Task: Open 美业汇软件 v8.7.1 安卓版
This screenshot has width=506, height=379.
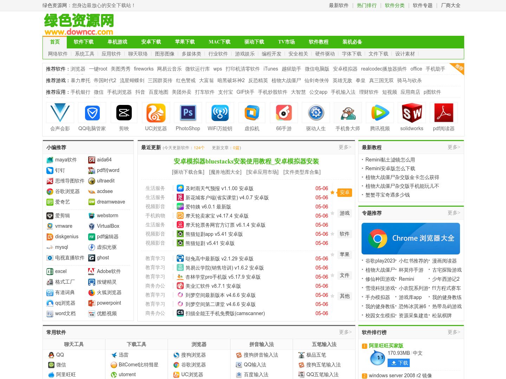Action: coord(213,286)
